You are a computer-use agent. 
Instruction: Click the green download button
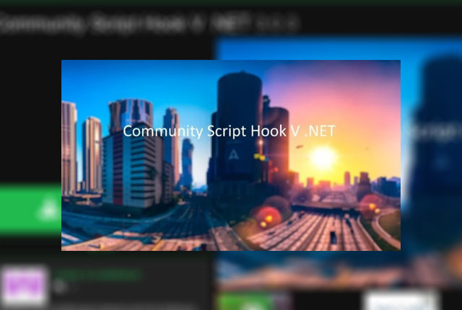pos(30,210)
